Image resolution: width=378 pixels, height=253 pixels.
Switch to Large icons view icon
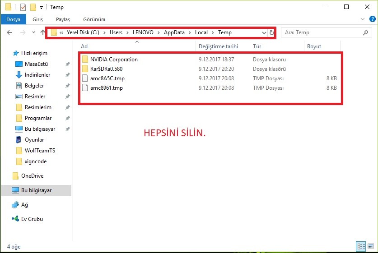[371, 247]
